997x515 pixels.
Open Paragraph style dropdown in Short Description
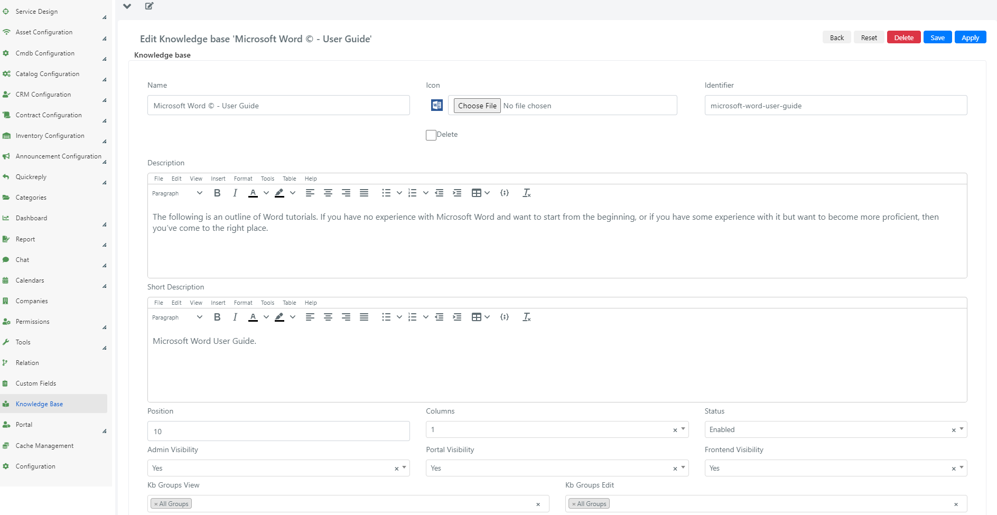177,317
